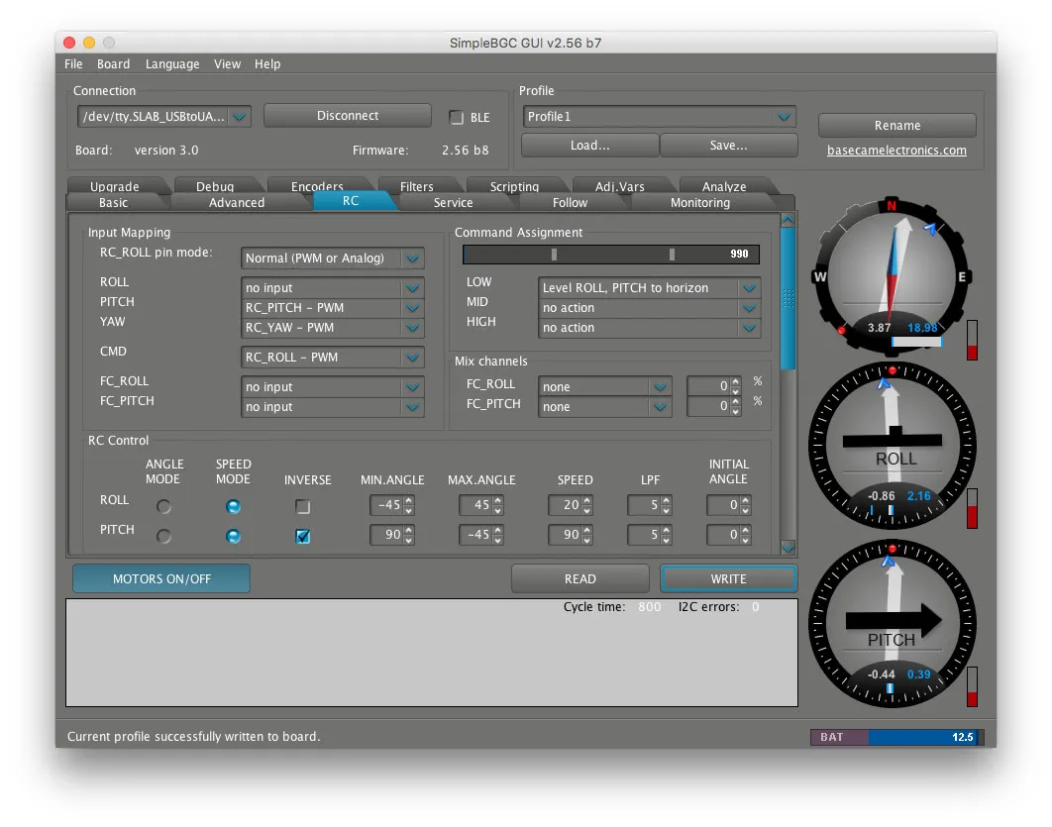Decrease PITCH LPF with the down arrow

click(x=667, y=540)
